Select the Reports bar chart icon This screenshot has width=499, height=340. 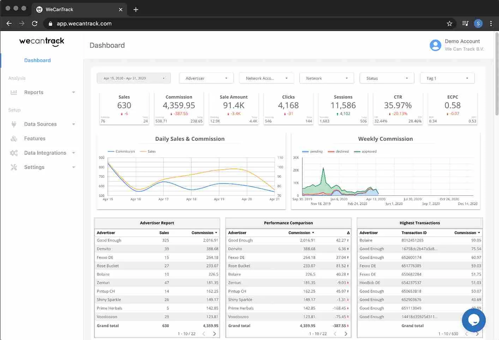click(x=13, y=92)
